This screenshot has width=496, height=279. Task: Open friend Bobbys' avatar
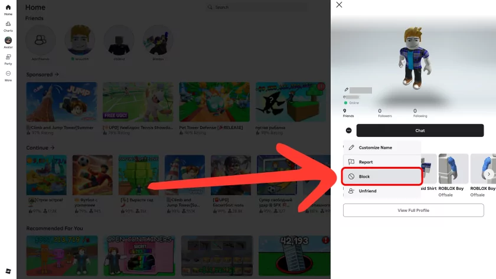(x=158, y=41)
